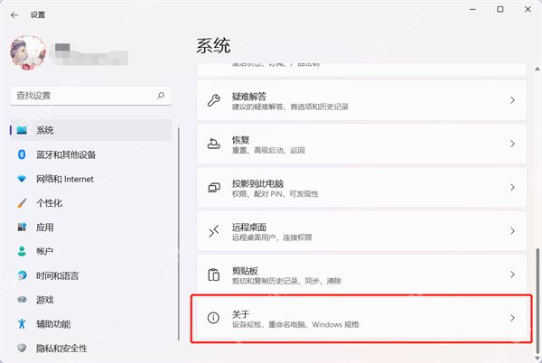Click the scrollbar up arrow in main panel
The image size is (542, 363).
pyautogui.click(x=537, y=69)
